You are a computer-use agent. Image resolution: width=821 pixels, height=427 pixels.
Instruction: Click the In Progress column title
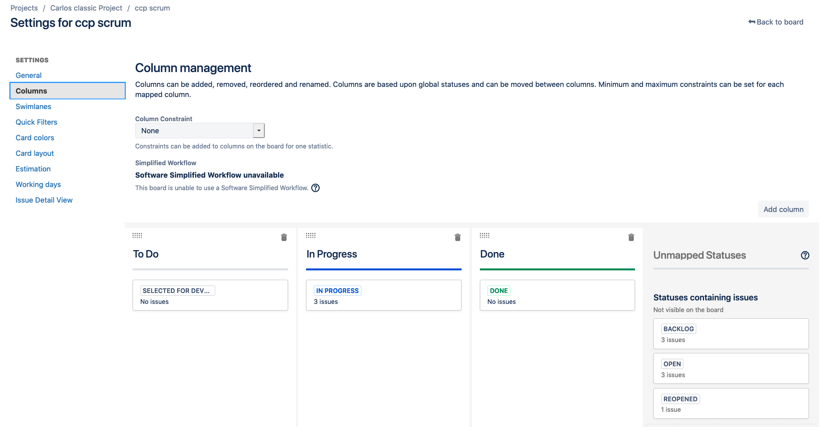tap(332, 254)
